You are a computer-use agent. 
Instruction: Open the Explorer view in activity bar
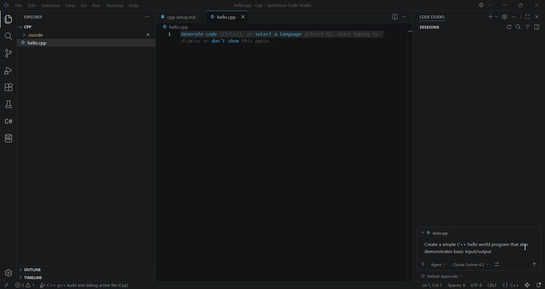point(9,19)
